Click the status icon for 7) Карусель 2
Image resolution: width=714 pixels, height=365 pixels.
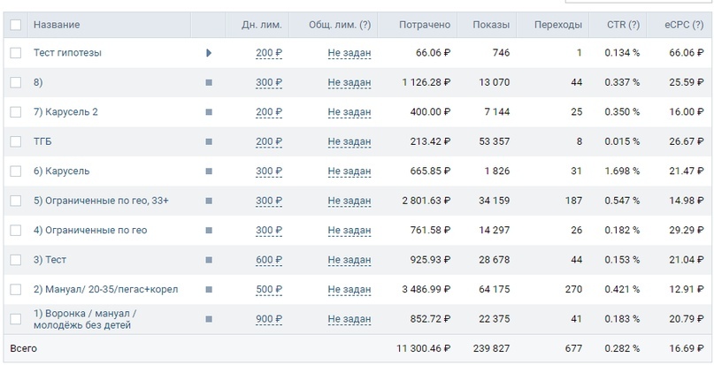[209, 112]
